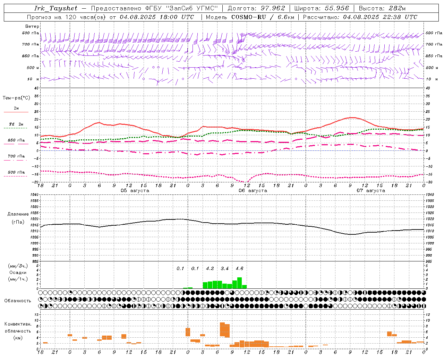Screen dimensions: 444x355
Task: Click the Осадки precipitation label
Action: tap(18, 272)
